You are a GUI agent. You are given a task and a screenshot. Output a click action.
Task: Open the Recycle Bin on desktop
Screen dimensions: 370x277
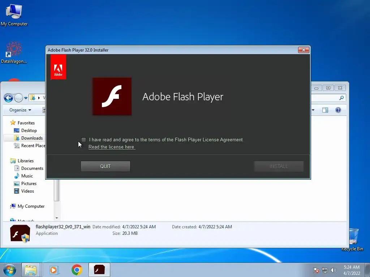pyautogui.click(x=353, y=239)
